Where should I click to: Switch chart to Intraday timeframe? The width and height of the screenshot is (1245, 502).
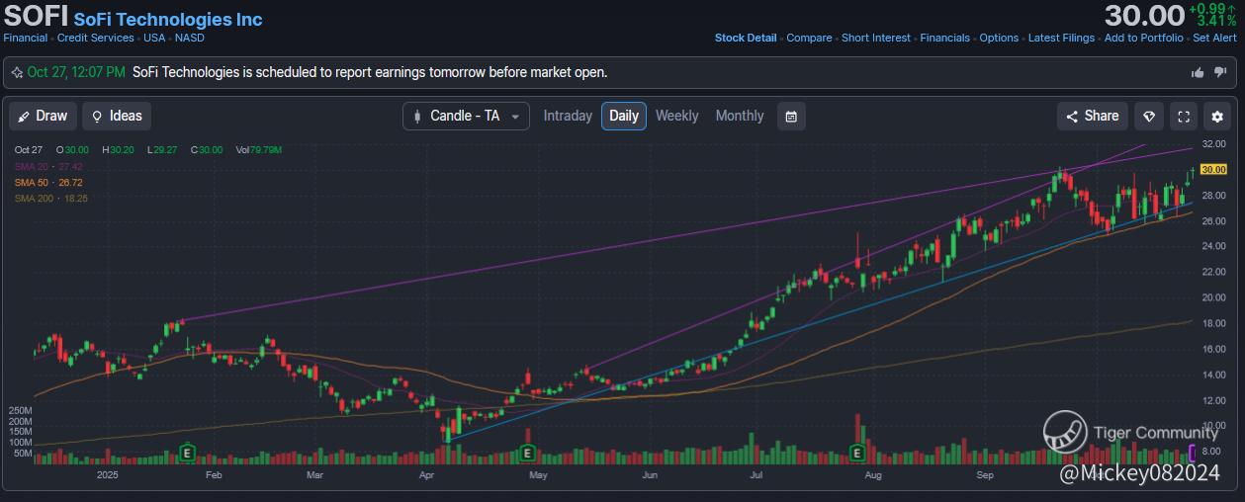tap(568, 116)
